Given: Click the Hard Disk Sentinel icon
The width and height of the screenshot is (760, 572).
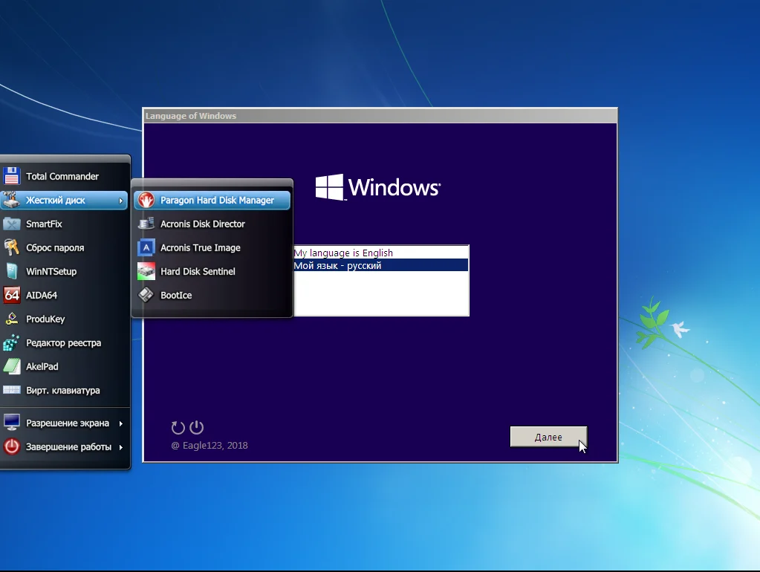Looking at the screenshot, I should tap(146, 271).
